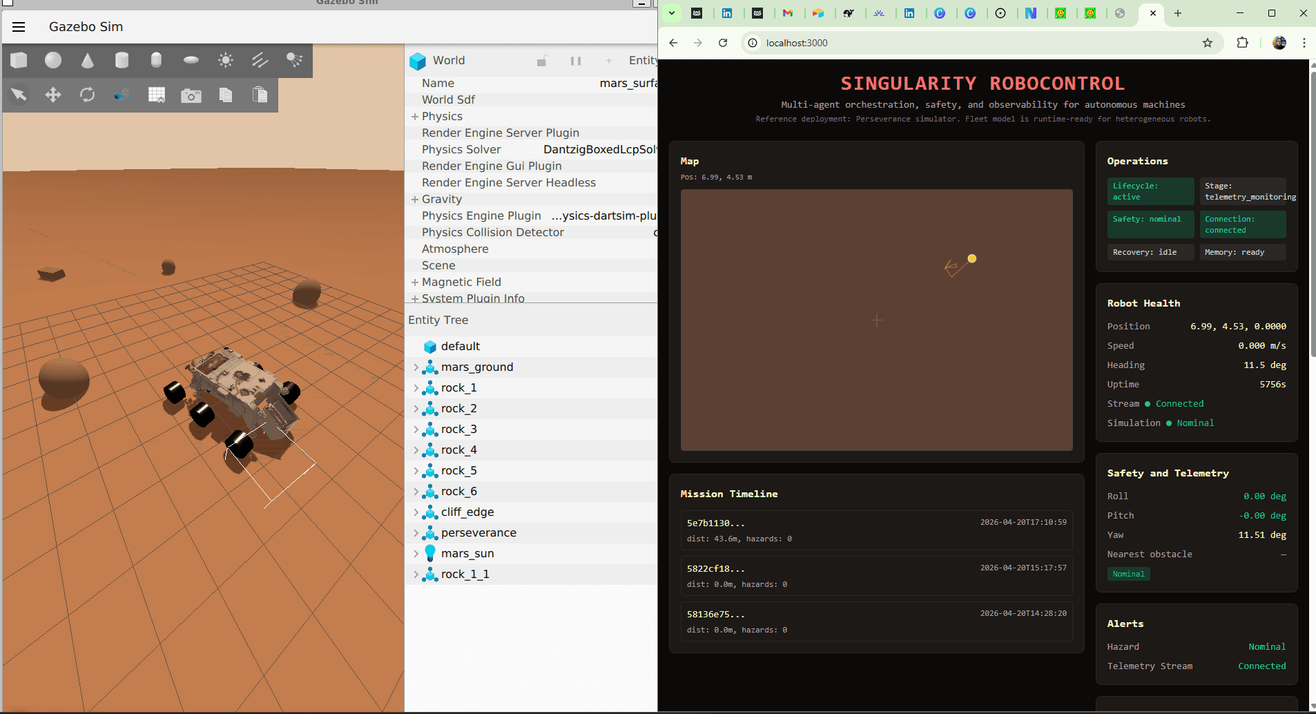Insert an ellipsoid shape in Gazebo

[191, 61]
